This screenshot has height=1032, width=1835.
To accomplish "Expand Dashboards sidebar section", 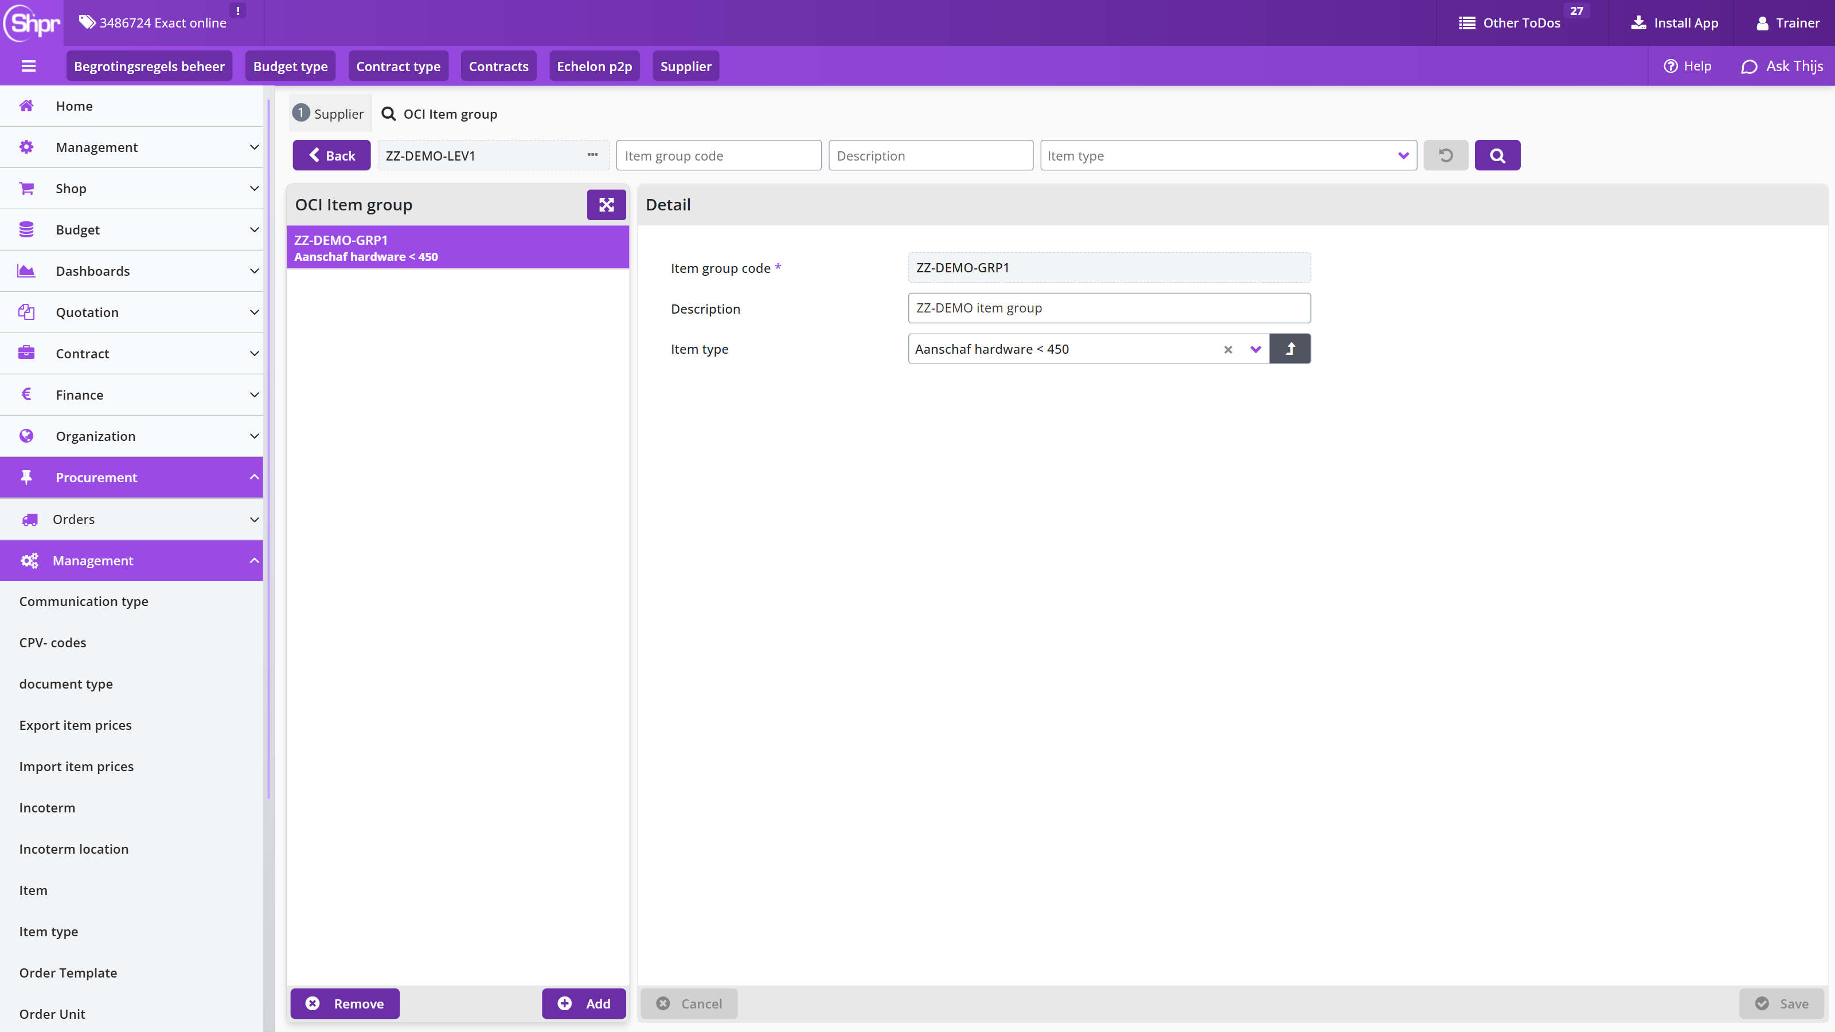I will [x=132, y=271].
